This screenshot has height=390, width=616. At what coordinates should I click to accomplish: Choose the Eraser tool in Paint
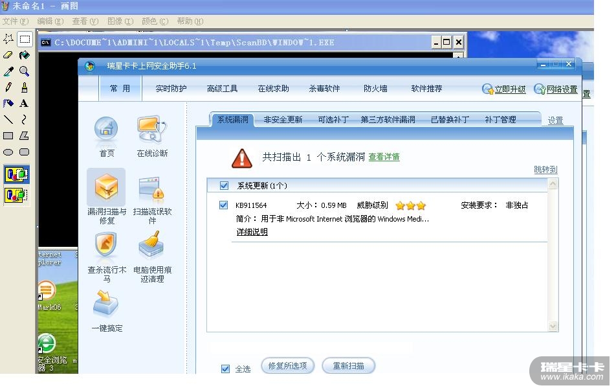[8, 55]
